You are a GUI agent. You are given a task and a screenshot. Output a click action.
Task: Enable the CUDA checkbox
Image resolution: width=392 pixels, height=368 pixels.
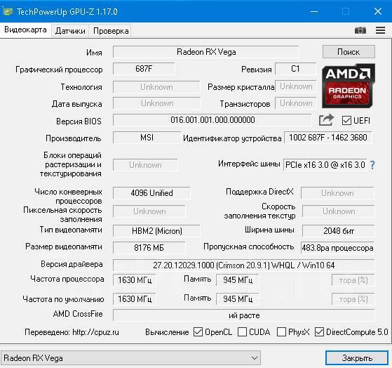point(242,332)
